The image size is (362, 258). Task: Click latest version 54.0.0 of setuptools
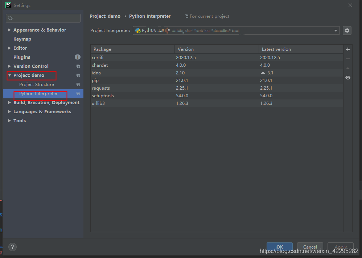point(266,96)
